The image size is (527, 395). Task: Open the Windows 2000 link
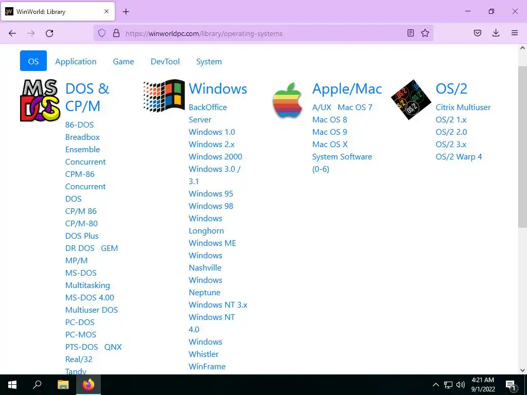click(216, 157)
